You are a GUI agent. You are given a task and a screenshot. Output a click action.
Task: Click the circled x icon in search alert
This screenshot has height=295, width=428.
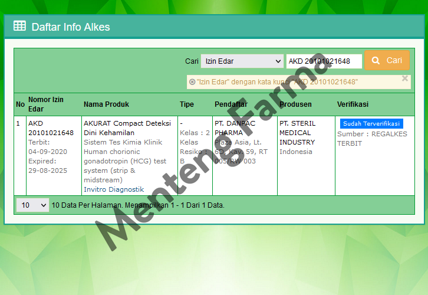point(192,82)
